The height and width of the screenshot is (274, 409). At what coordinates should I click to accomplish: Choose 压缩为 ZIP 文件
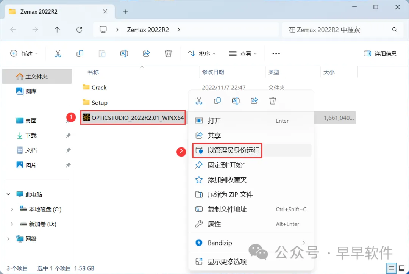pyautogui.click(x=250, y=194)
